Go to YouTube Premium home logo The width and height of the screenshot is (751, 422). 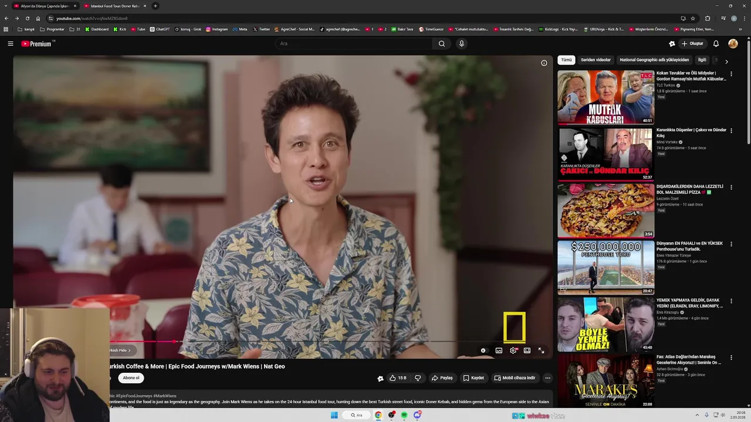pos(36,43)
